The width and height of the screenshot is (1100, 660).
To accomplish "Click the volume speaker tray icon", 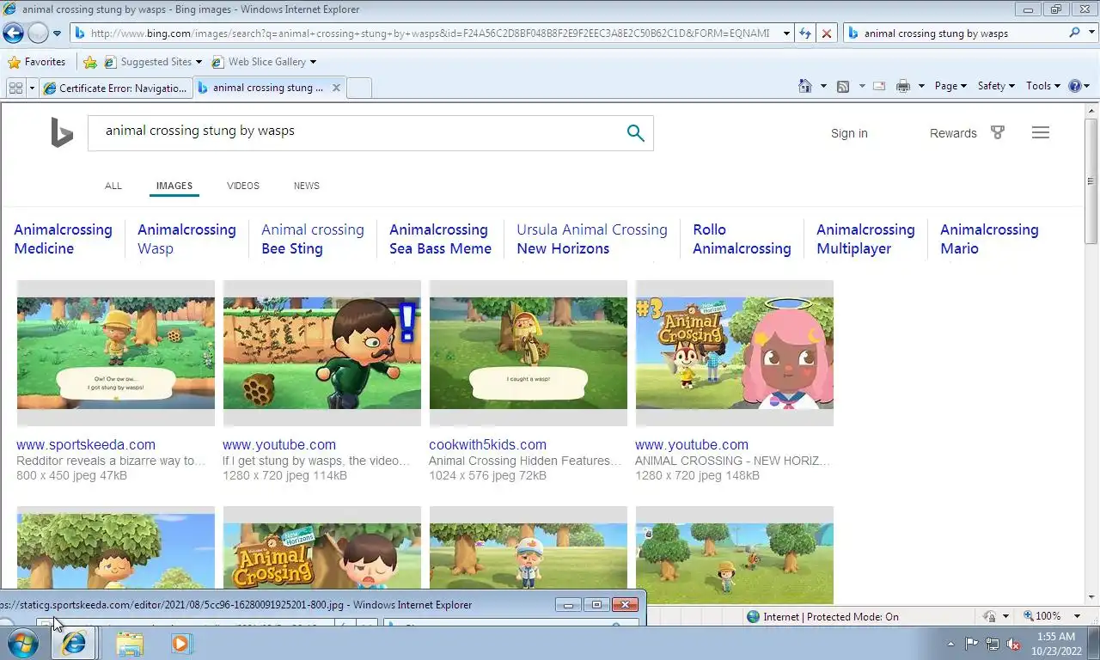I will [x=1014, y=643].
